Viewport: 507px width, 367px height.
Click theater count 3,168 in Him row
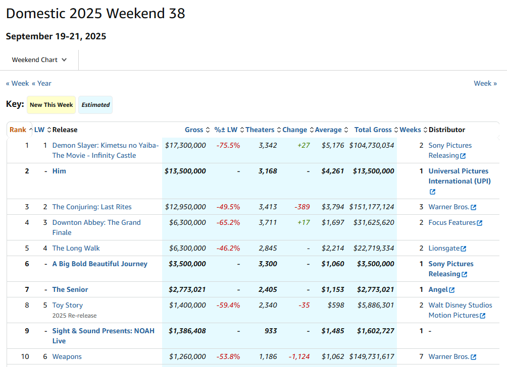[x=268, y=171]
